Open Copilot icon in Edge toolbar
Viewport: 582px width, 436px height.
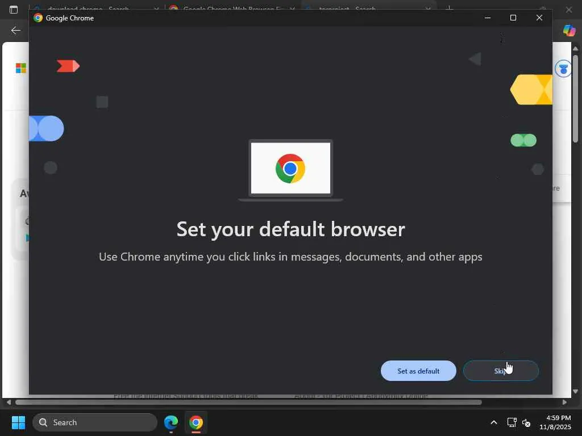(x=569, y=31)
